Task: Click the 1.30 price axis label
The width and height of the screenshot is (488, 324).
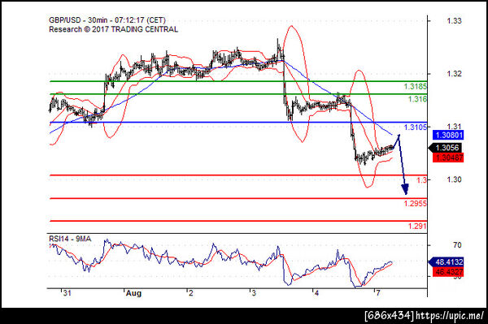Action: [455, 179]
